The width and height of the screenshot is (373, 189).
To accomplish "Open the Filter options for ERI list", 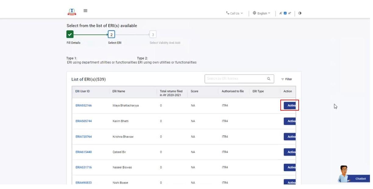I will point(286,79).
